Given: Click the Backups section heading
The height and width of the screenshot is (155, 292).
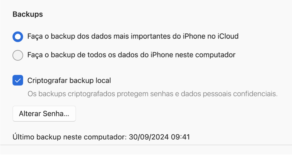Looking at the screenshot, I should (28, 14).
